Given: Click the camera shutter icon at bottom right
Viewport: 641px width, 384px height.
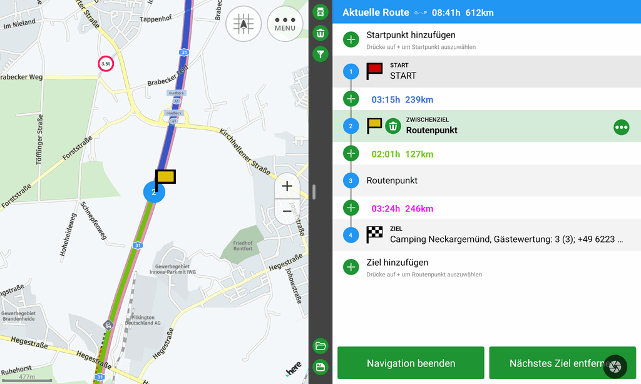Looking at the screenshot, I should (x=615, y=366).
